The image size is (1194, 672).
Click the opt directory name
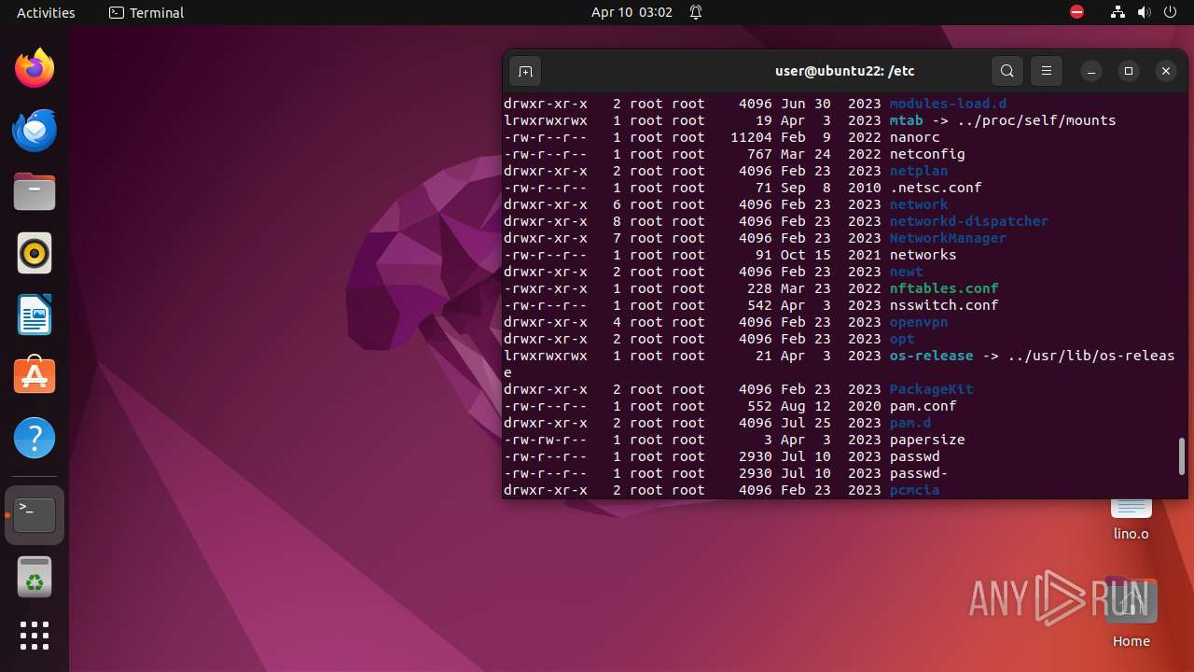coord(902,339)
